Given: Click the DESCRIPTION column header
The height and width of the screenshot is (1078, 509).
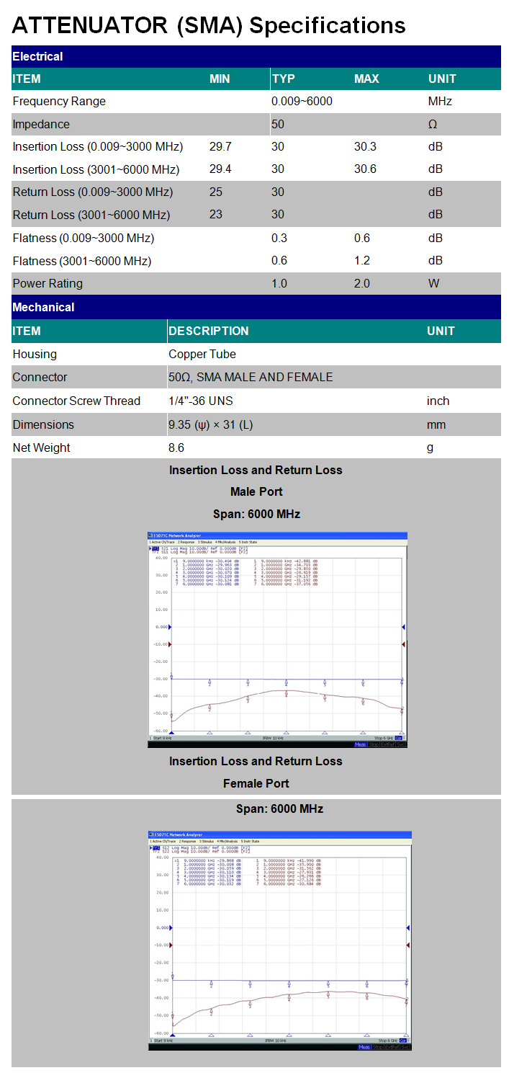Looking at the screenshot, I should 209,331.
